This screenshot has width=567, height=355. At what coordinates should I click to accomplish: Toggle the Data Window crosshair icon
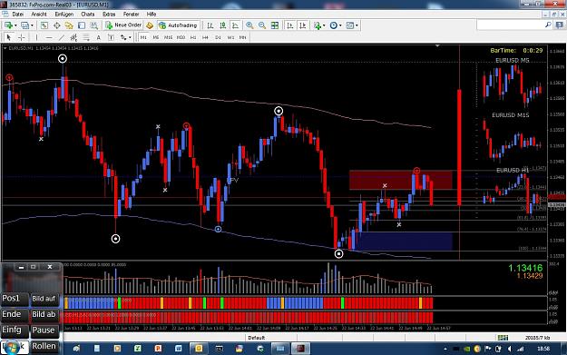click(57, 25)
